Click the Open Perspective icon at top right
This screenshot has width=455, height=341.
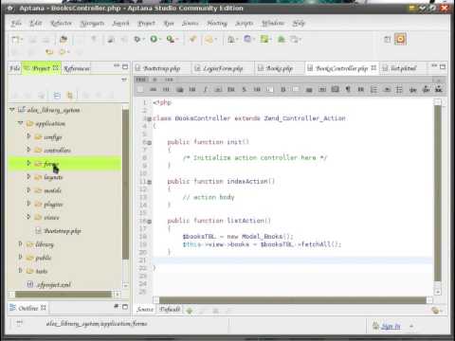[x=387, y=40]
